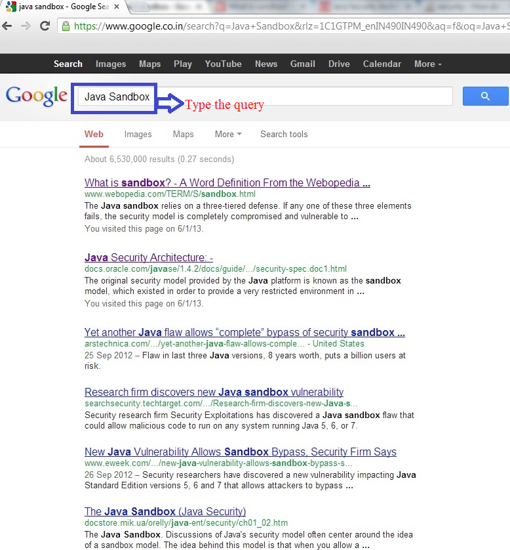Open Search in the black navigation bar
This screenshot has width=510, height=550.
point(68,64)
